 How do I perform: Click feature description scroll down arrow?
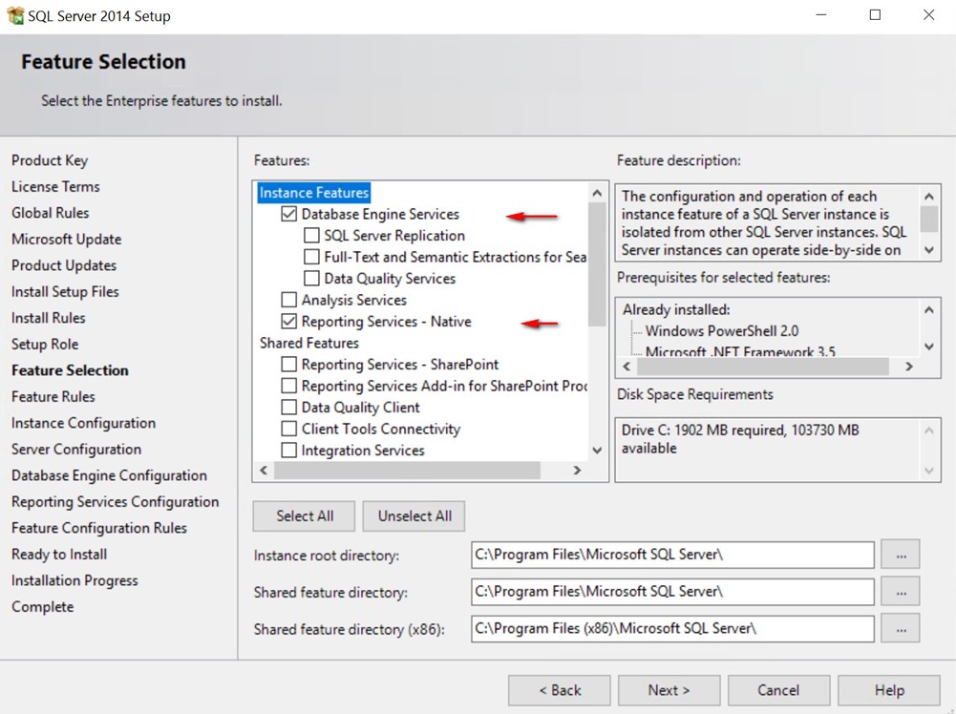(928, 250)
